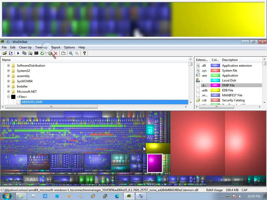267x200 pixels.
Task: Click the Explorer Here magnifier-folder icon
Action: click(30, 53)
